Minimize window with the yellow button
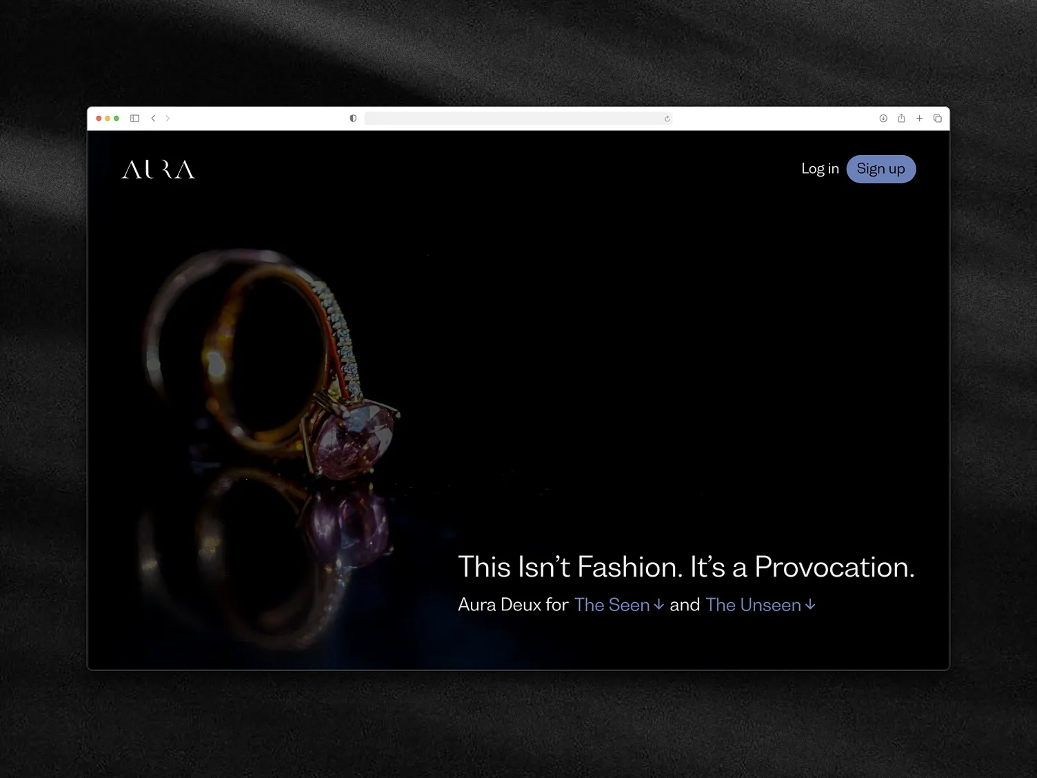This screenshot has width=1037, height=778. click(x=108, y=119)
